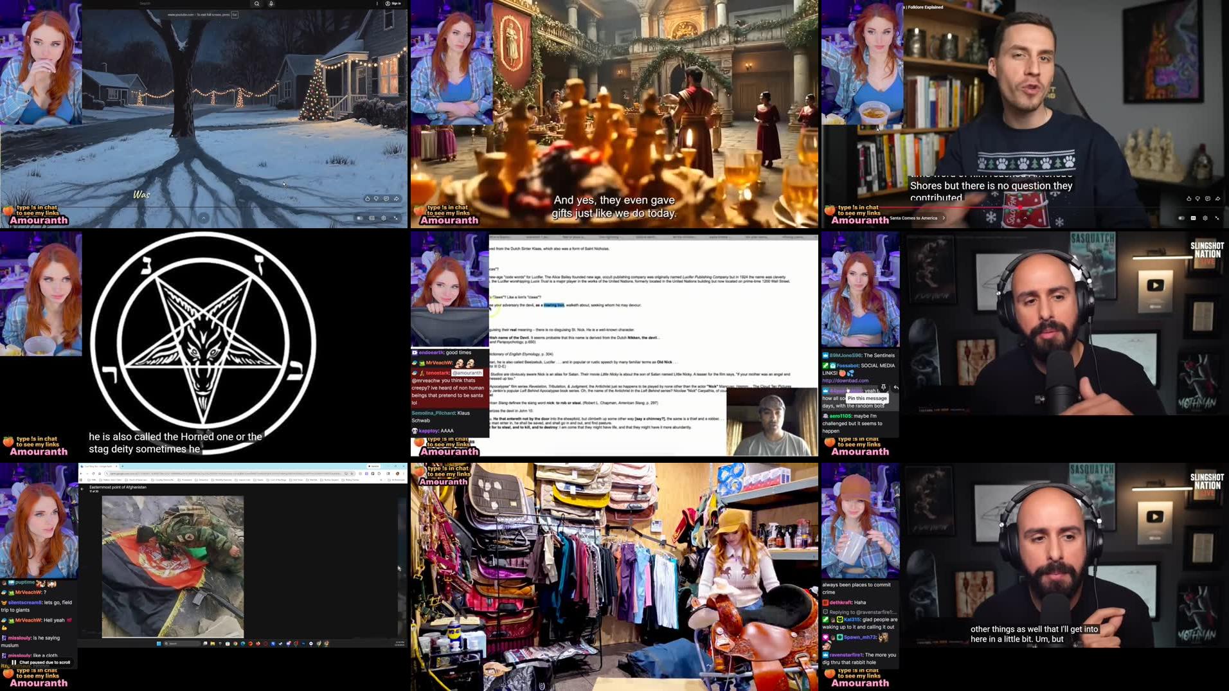The height and width of the screenshot is (691, 1229).
Task: Click the voice search microphone on YouTube
Action: pyautogui.click(x=271, y=4)
